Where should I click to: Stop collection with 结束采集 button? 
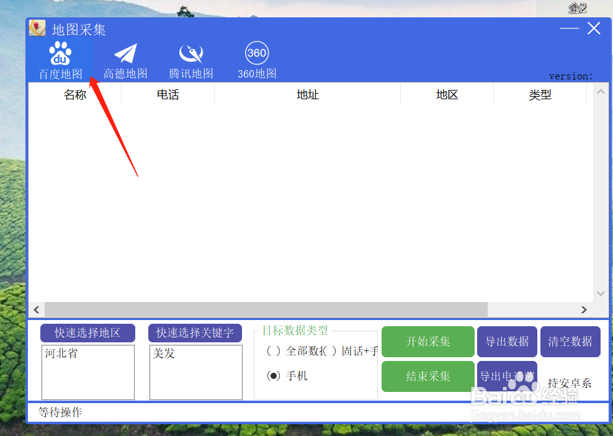[427, 376]
